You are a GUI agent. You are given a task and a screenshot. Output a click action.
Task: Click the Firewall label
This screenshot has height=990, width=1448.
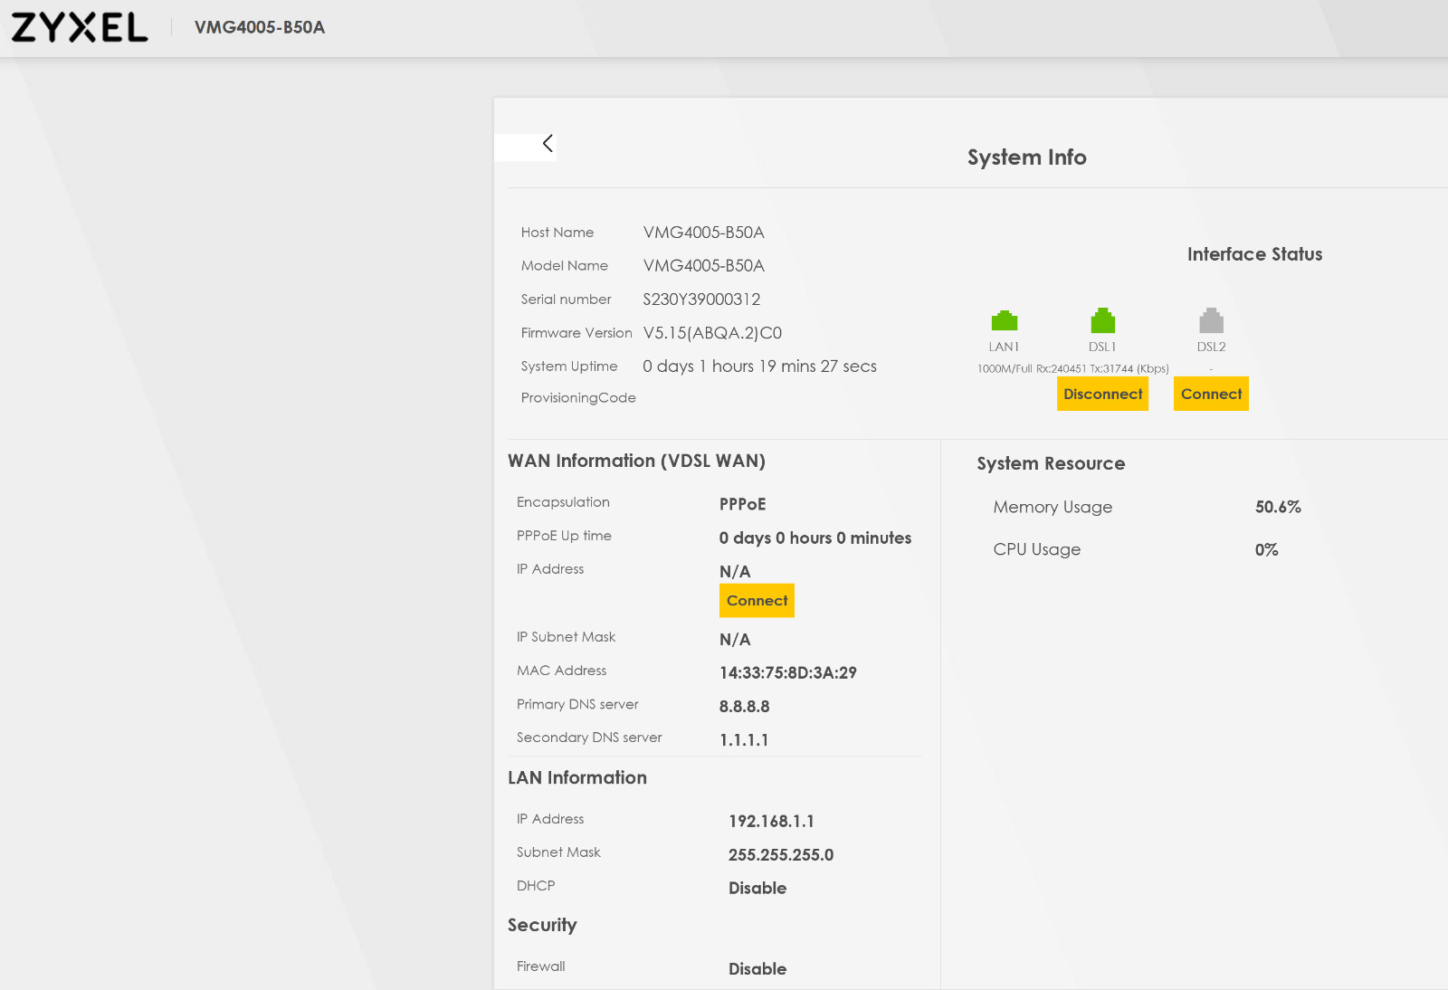tap(540, 966)
